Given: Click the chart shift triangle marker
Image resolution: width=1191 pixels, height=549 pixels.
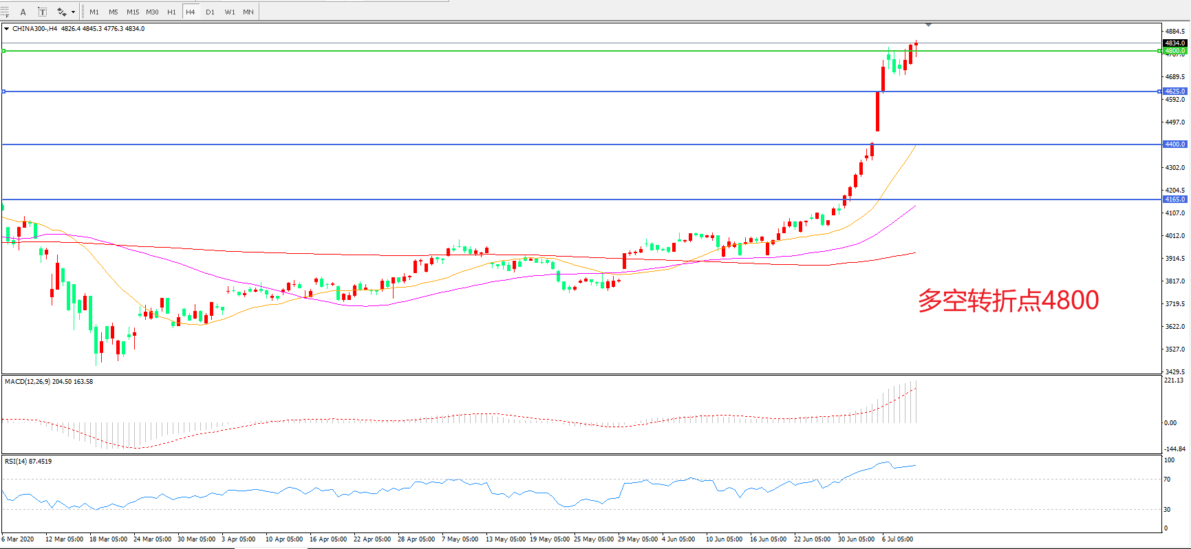Looking at the screenshot, I should [x=928, y=25].
